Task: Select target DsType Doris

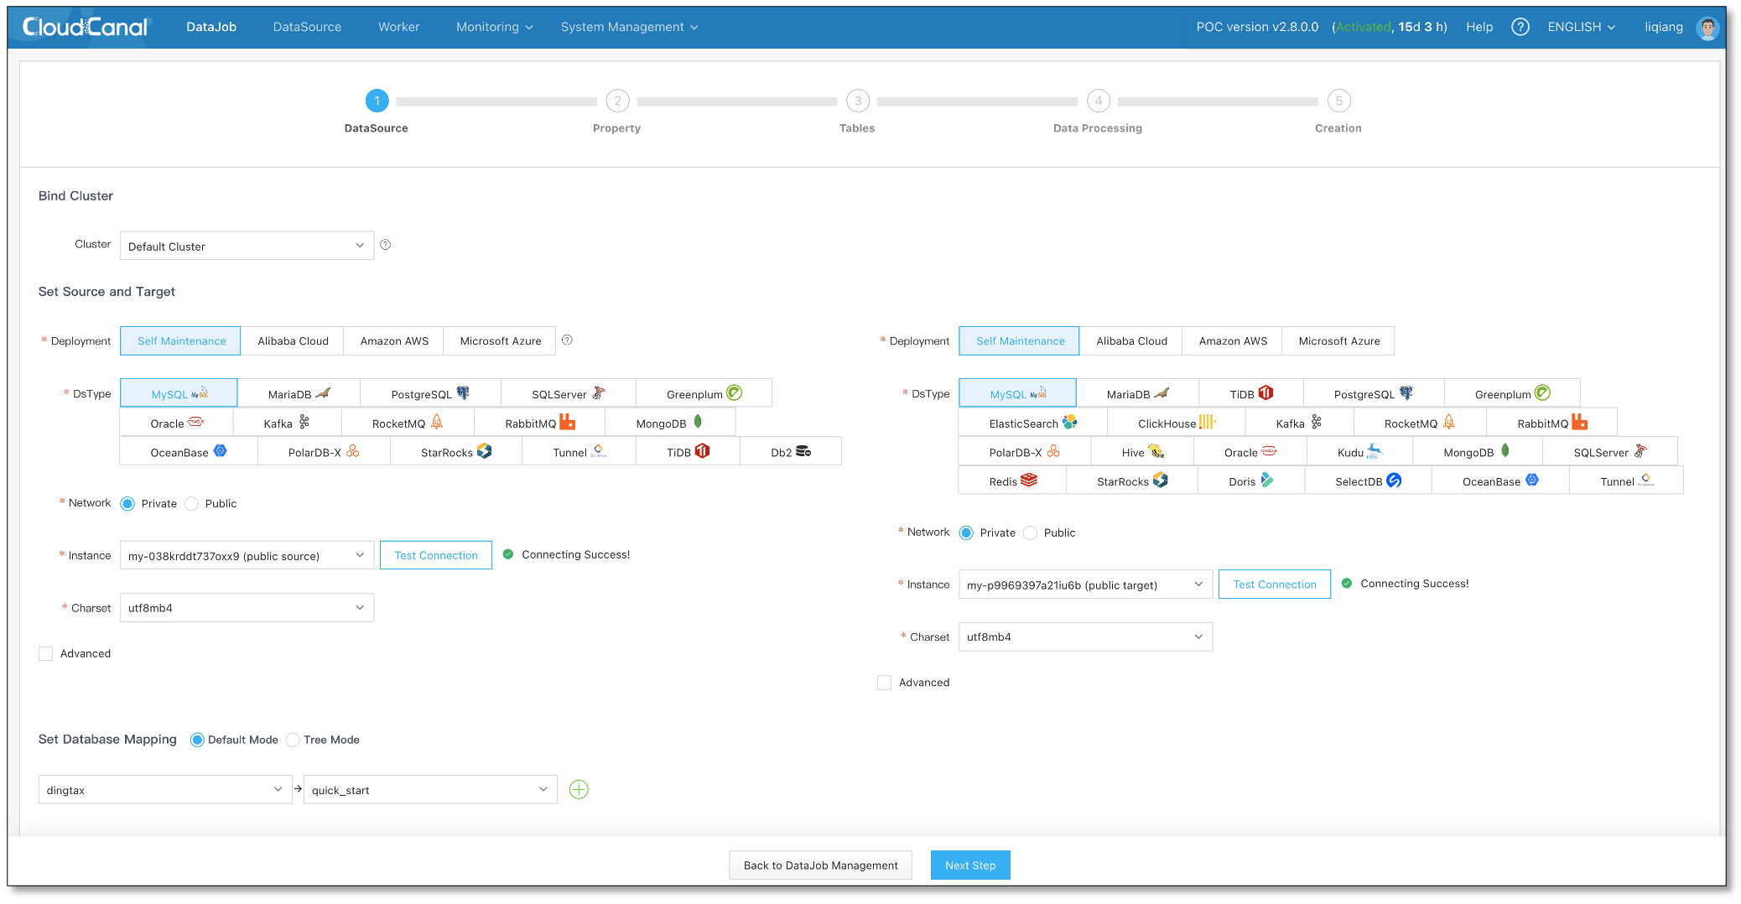Action: (x=1251, y=481)
